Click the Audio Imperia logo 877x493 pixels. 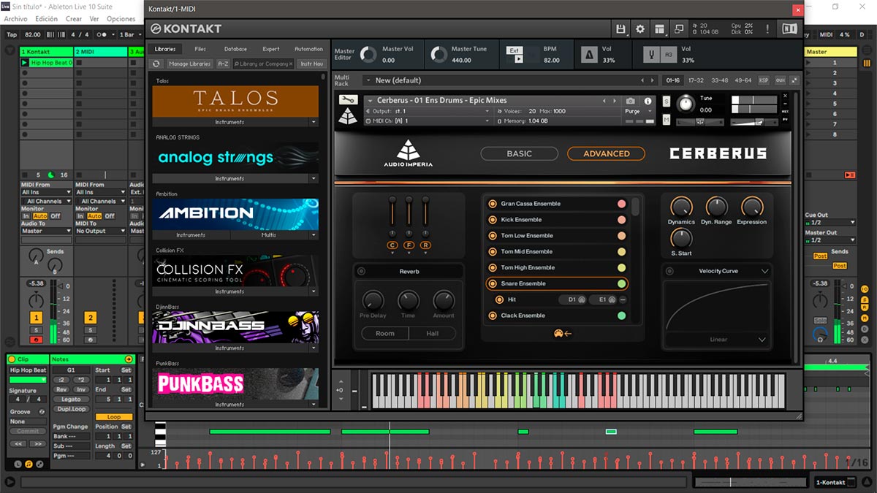pyautogui.click(x=408, y=153)
